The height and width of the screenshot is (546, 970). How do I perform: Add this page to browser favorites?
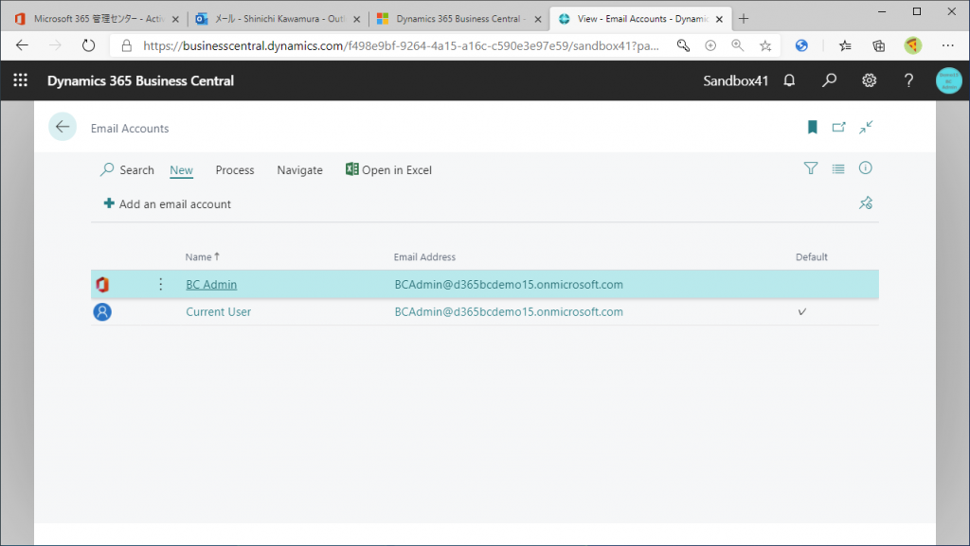(x=765, y=45)
